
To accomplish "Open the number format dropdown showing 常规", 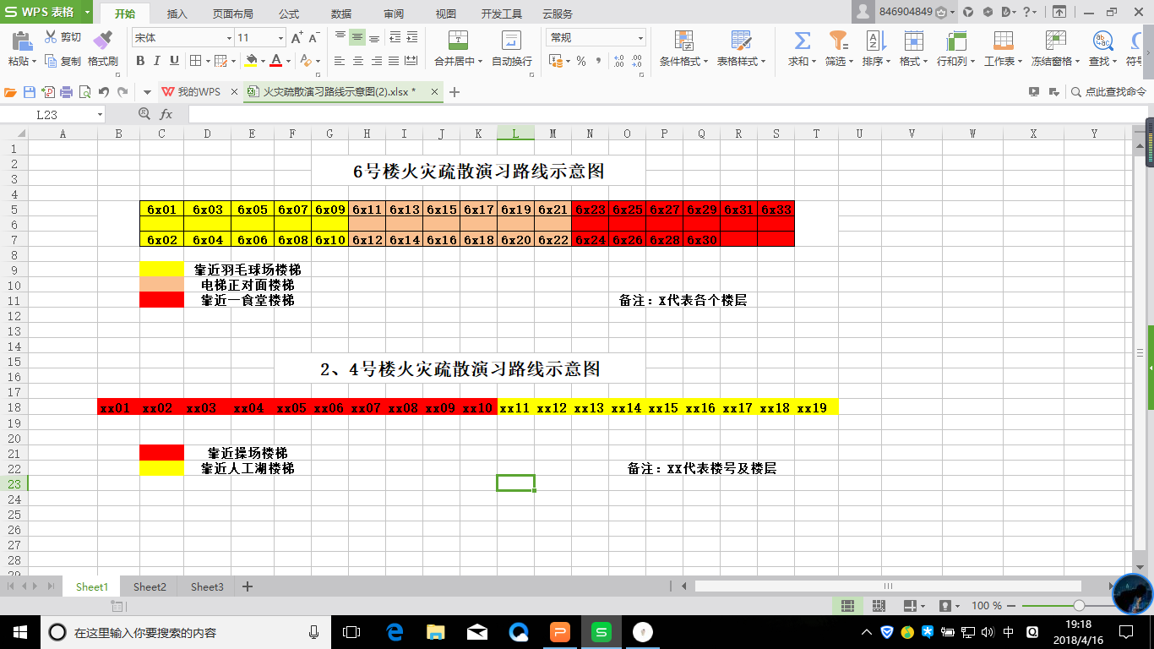I will coord(640,38).
